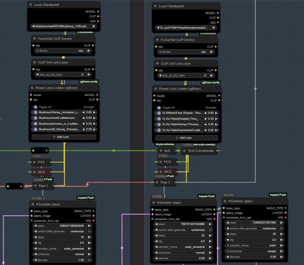Click the Text Concatenate node's collapse dot
The image size is (304, 265).
(184, 151)
